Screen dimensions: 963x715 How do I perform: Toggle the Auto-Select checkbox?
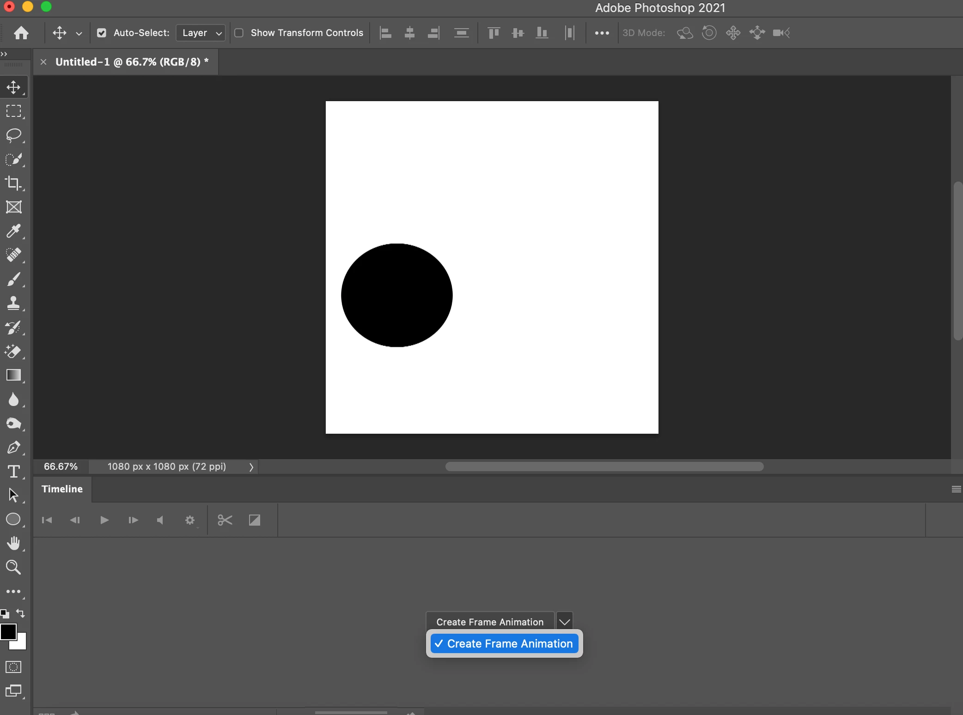pyautogui.click(x=102, y=33)
